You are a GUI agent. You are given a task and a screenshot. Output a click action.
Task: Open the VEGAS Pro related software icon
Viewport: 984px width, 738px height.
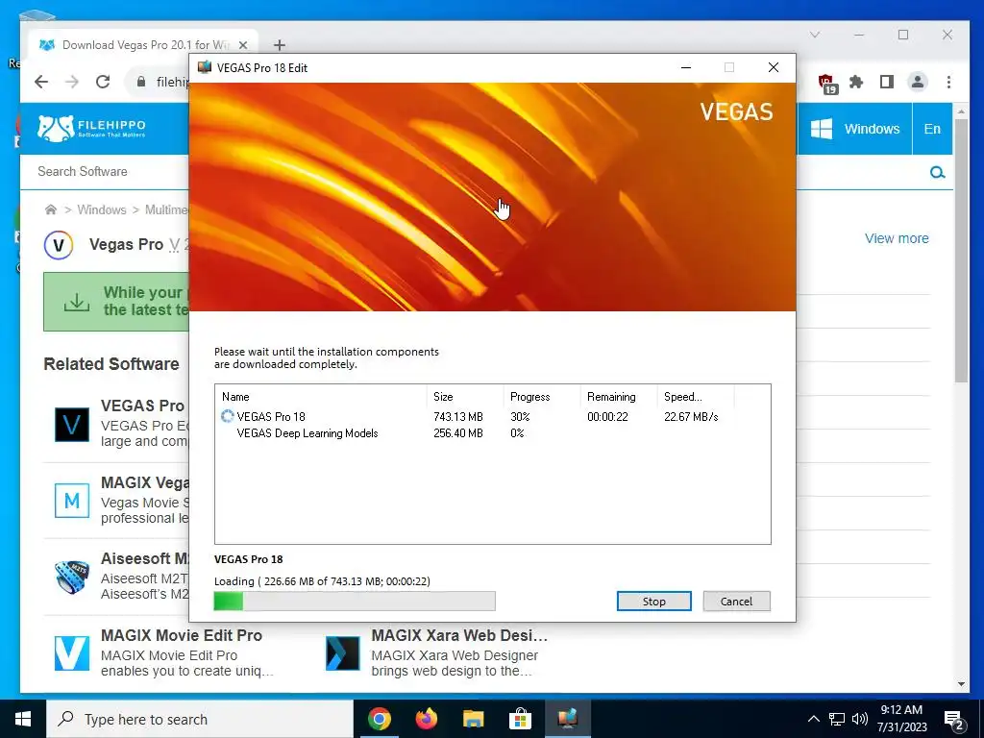click(71, 425)
